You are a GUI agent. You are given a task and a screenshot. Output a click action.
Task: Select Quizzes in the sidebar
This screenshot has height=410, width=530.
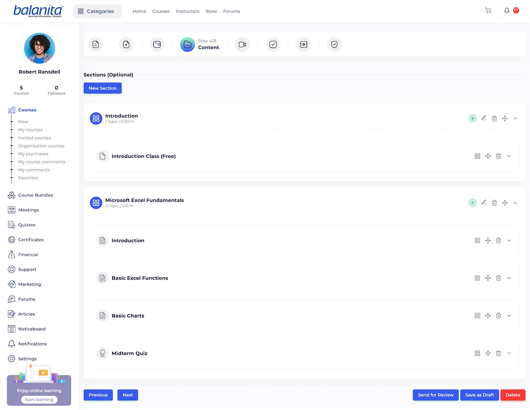tap(26, 225)
